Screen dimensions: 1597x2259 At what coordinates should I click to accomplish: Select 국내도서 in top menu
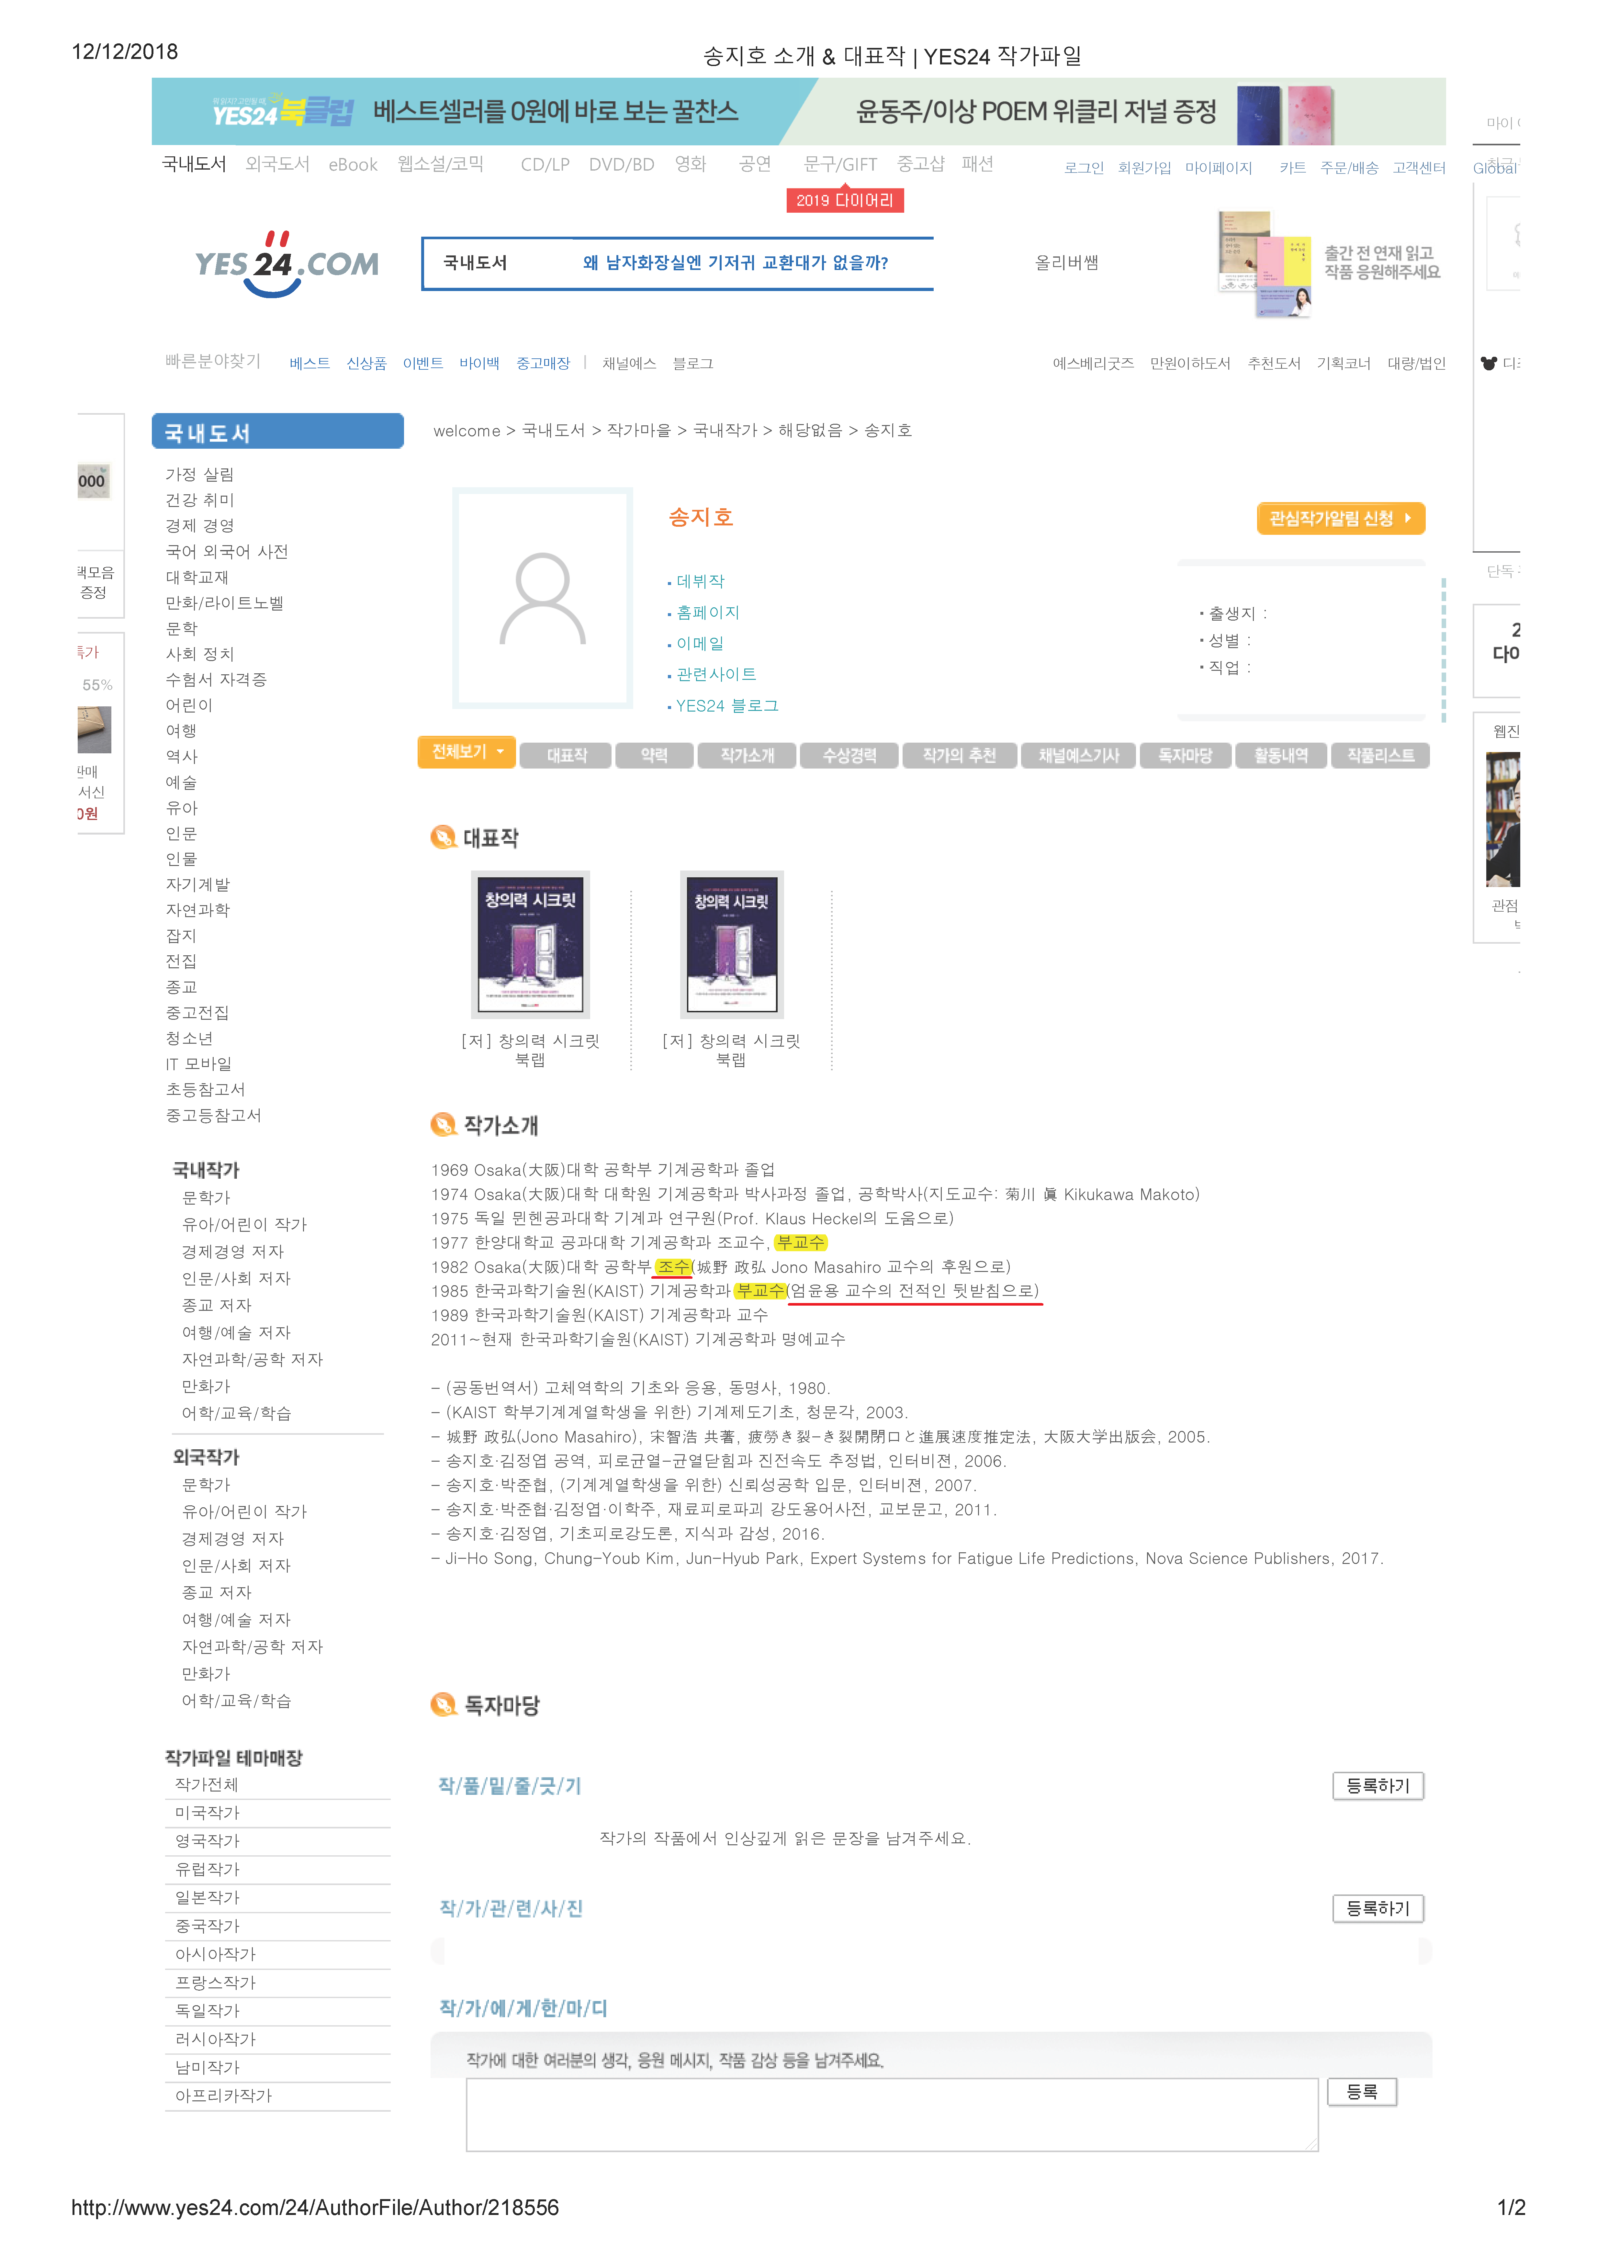194,164
